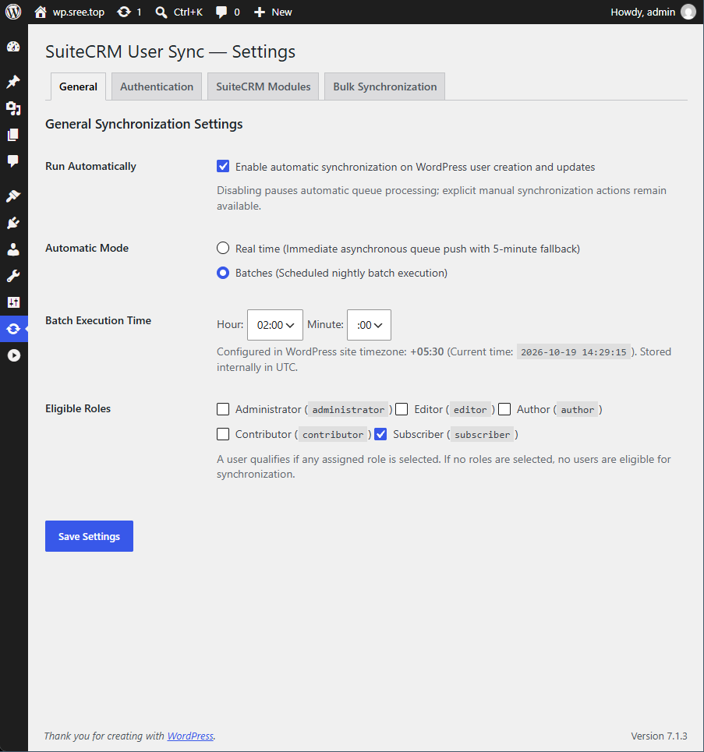Click the General Synchronization Settings heading

tap(144, 124)
